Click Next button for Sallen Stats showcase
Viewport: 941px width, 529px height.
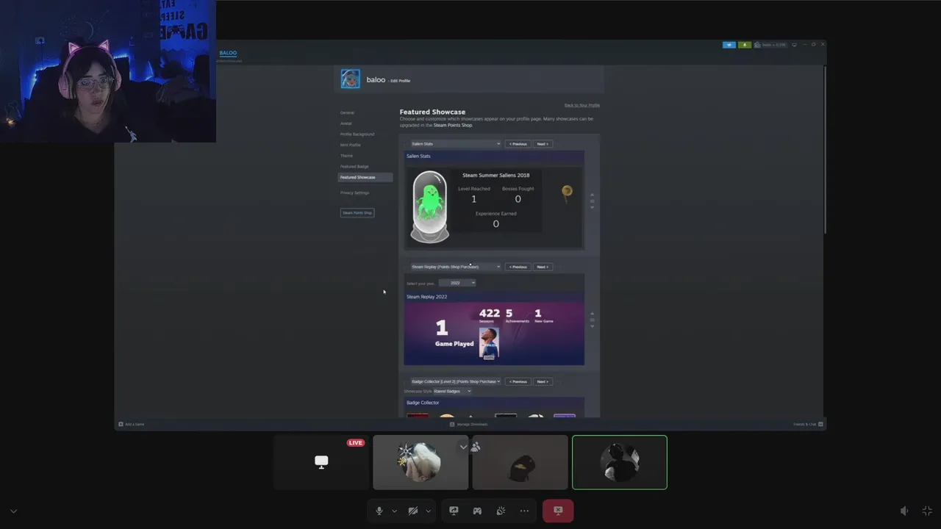coord(543,144)
